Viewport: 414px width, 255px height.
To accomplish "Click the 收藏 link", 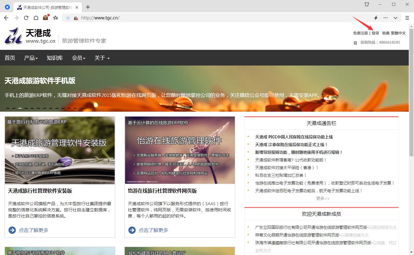I will (x=386, y=33).
